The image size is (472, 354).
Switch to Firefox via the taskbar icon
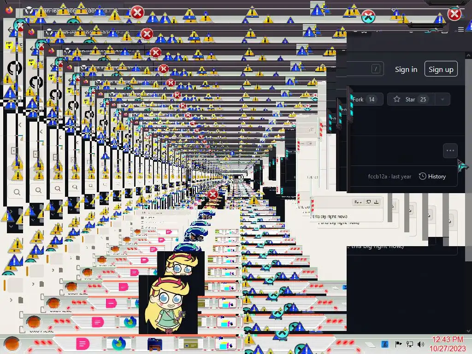[119, 344]
